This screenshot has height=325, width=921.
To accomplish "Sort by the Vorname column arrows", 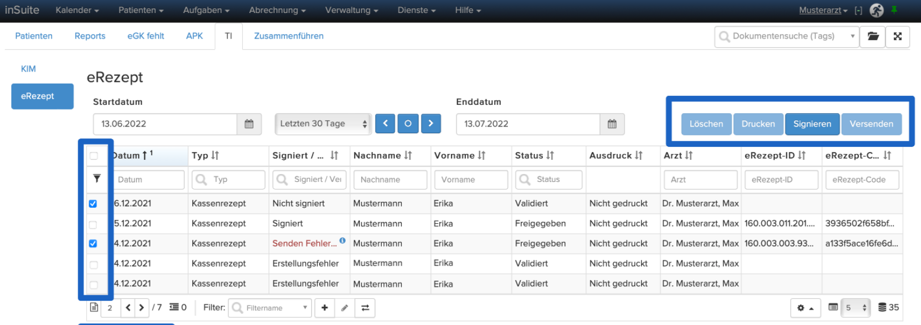I will click(481, 156).
